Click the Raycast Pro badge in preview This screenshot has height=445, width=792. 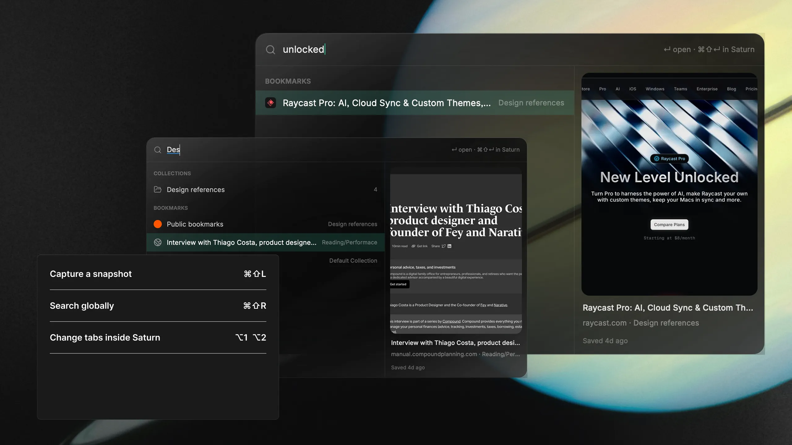click(x=669, y=159)
